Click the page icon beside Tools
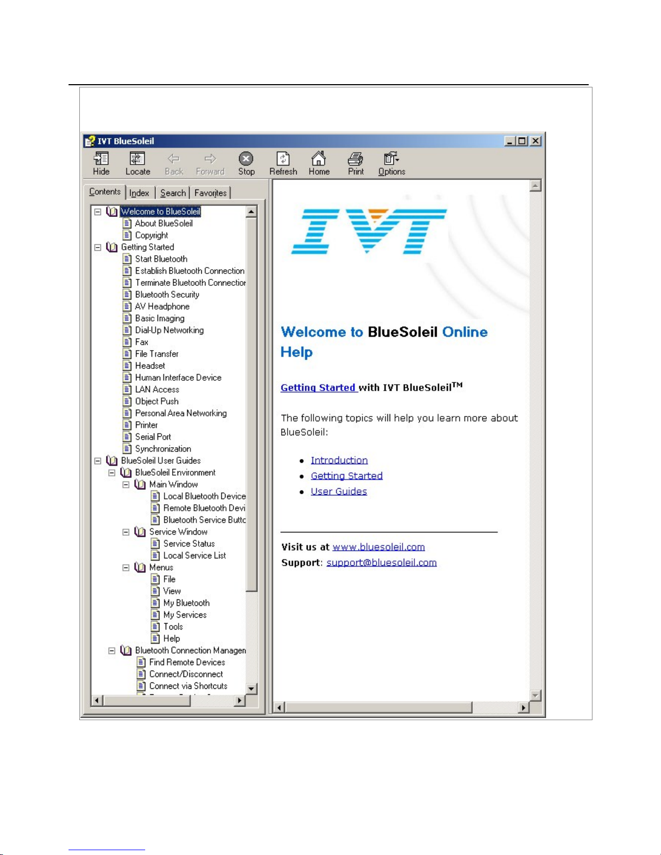 coord(155,627)
